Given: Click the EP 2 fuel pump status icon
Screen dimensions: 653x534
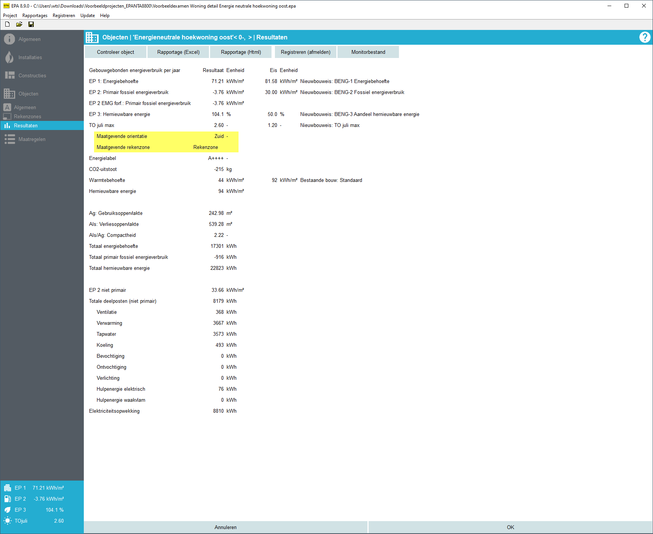Looking at the screenshot, I should (8, 499).
